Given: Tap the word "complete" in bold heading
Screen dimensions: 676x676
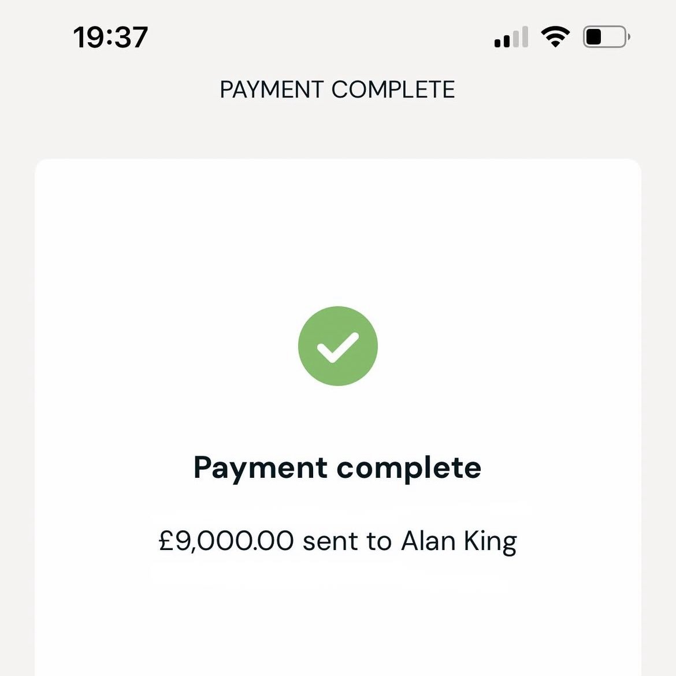Looking at the screenshot, I should [409, 467].
